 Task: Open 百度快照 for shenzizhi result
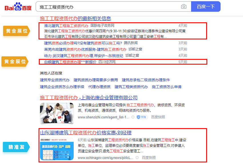pyautogui.click(x=158, y=117)
